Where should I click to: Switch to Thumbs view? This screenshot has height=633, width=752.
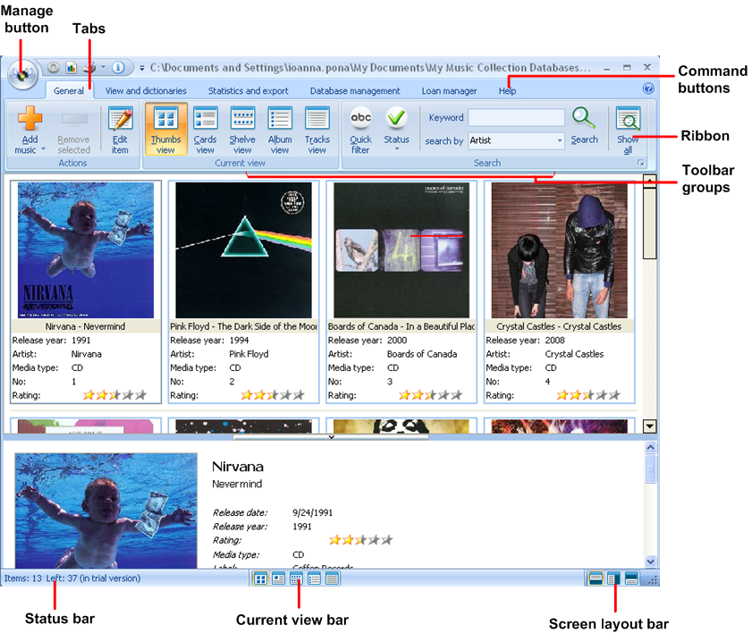point(165,130)
